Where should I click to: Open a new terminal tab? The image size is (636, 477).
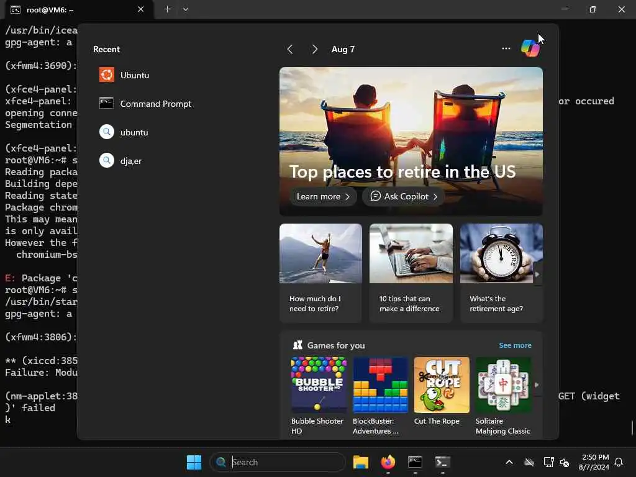point(167,9)
